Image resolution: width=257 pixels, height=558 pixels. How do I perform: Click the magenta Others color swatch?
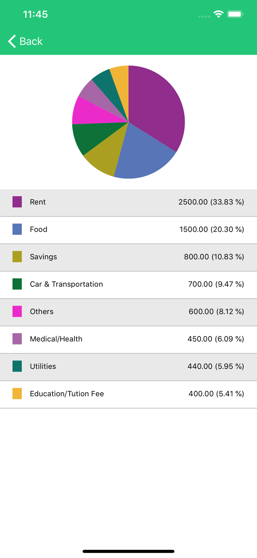coord(17,312)
